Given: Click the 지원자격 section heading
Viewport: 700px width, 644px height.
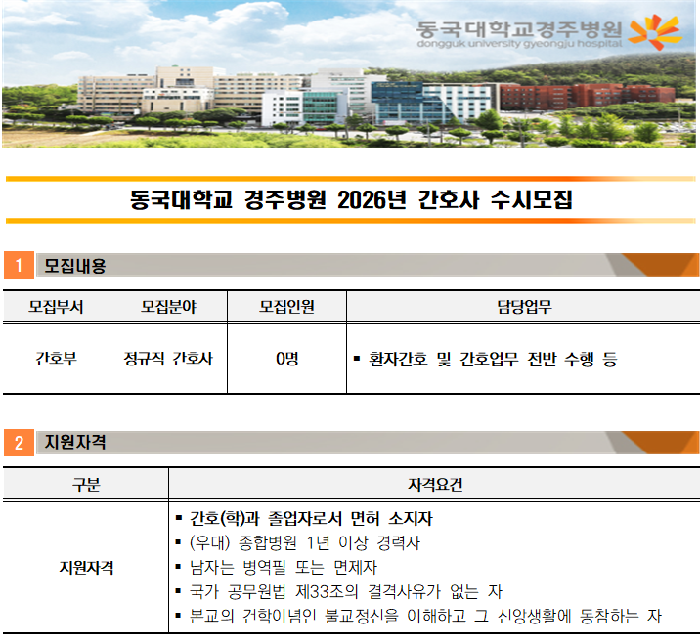Looking at the screenshot, I should coord(75,443).
